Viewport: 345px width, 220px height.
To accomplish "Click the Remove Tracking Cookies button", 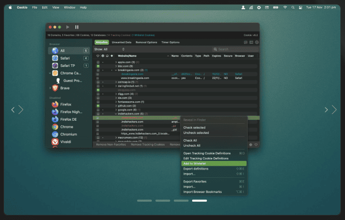I will [148, 145].
